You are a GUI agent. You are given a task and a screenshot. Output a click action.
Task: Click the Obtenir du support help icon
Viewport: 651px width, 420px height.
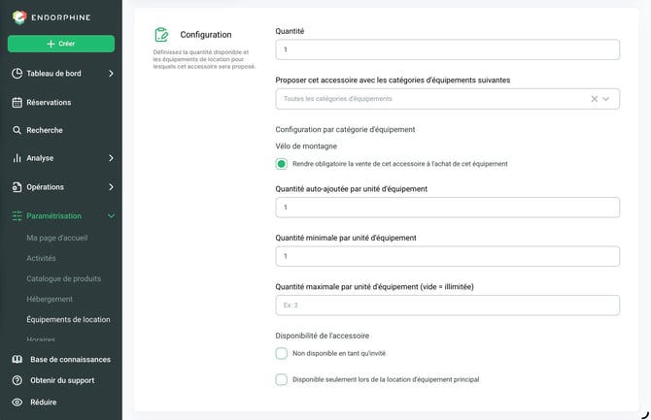coord(17,380)
